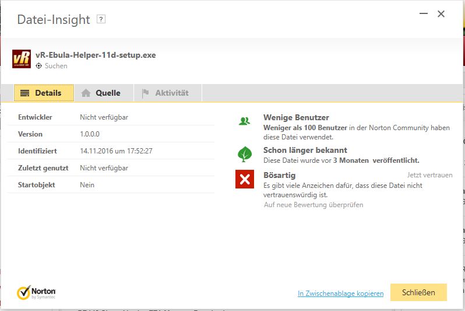Click the red X Bösartig icon
This screenshot has width=465, height=311.
245,179
